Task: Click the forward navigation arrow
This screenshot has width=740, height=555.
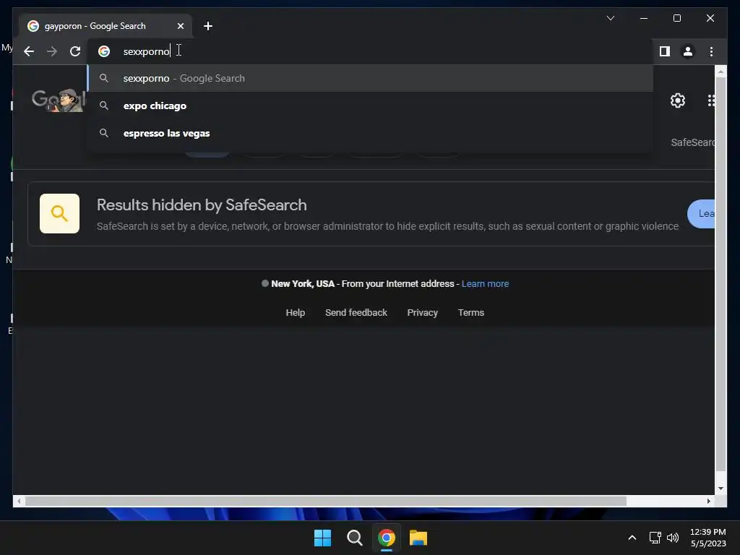Action: (52, 51)
